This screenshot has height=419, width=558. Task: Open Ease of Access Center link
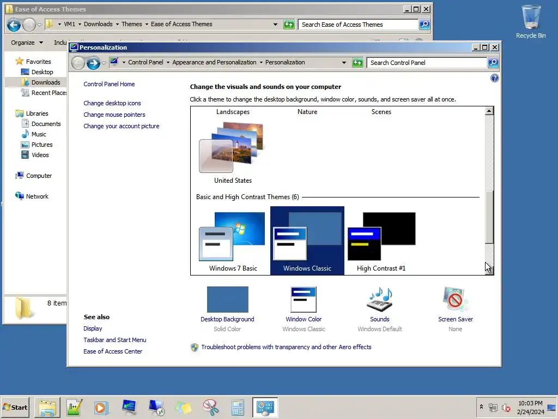(113, 351)
